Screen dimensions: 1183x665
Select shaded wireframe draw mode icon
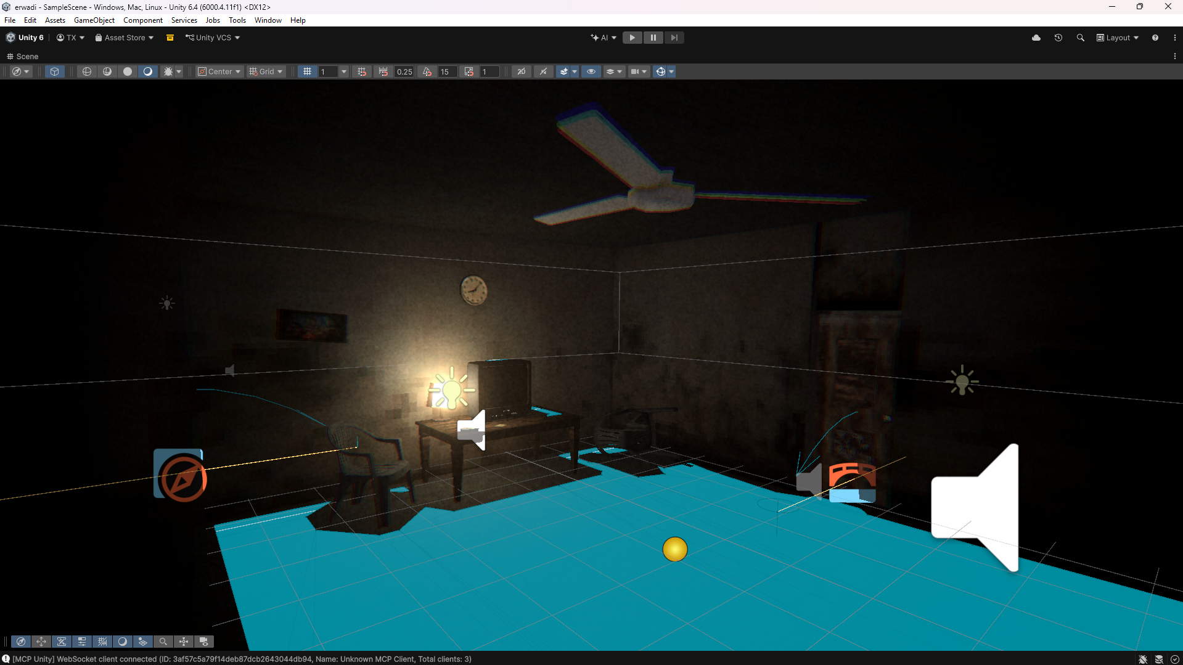click(x=107, y=71)
